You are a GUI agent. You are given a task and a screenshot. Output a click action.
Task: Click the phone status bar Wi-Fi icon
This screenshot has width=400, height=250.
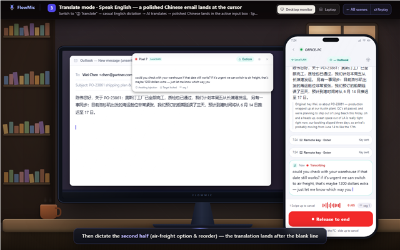364,40
